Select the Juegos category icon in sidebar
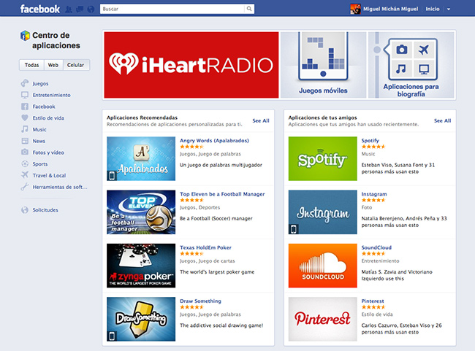 pos(25,83)
